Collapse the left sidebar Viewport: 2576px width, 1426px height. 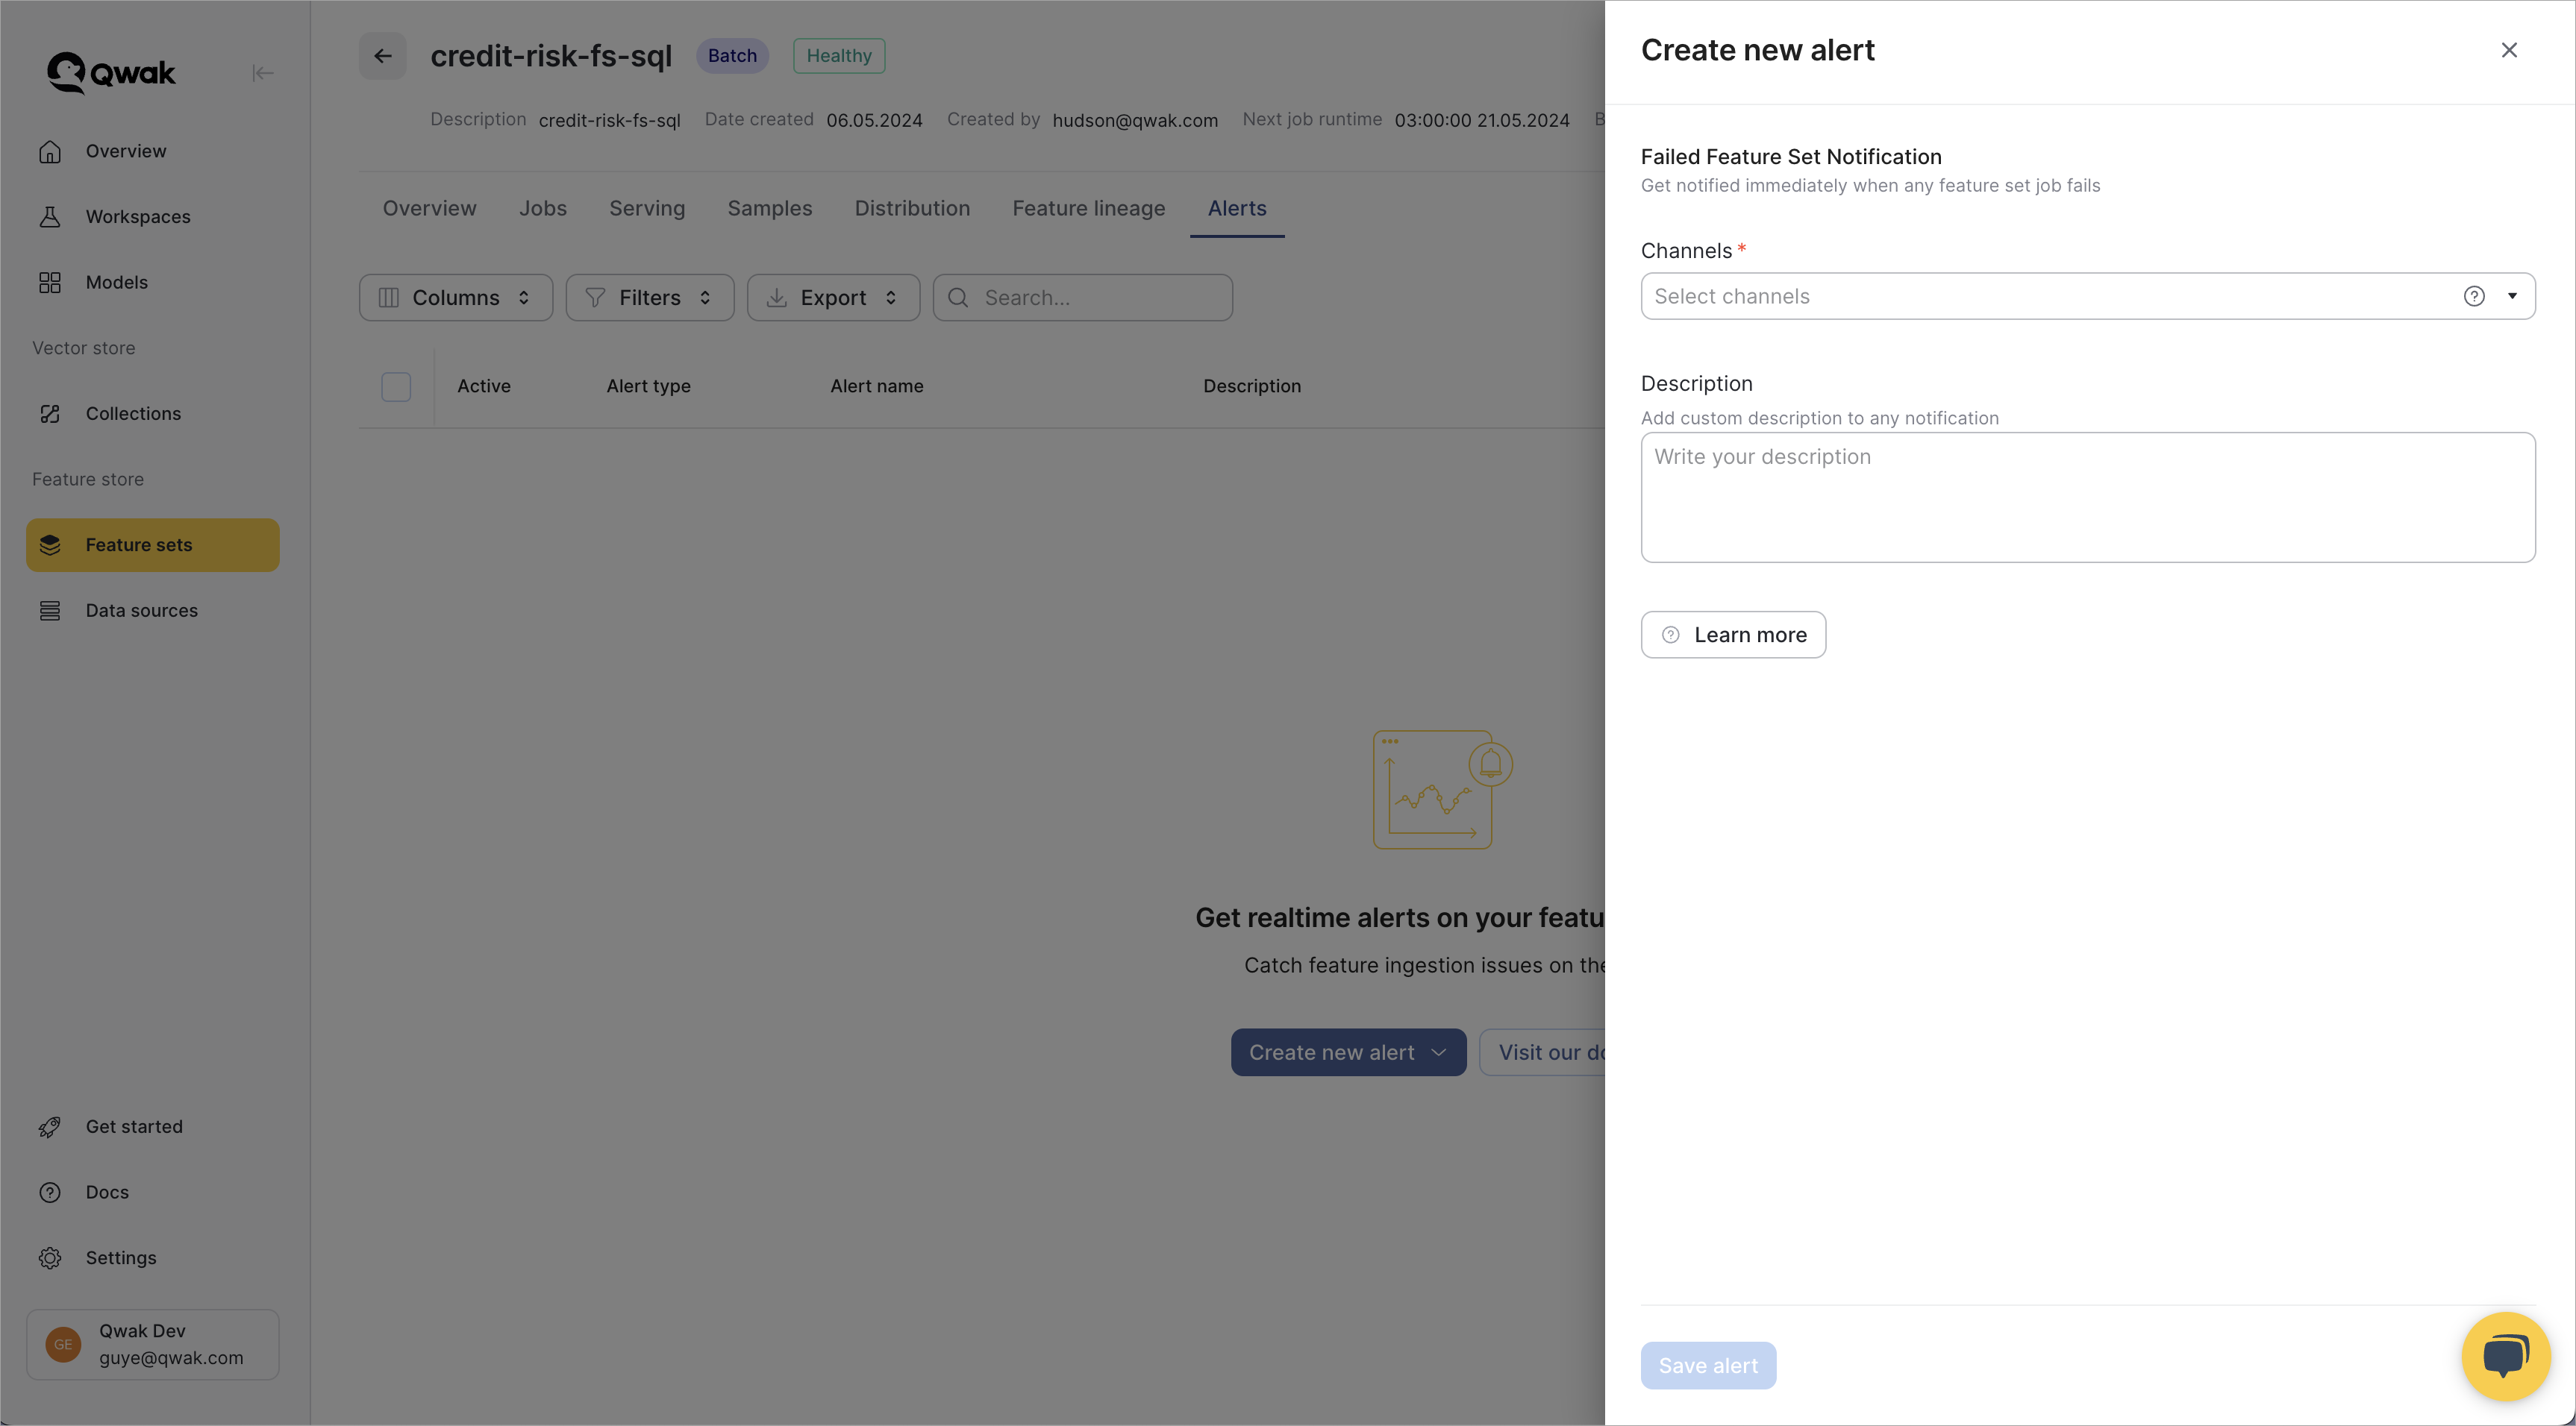263,72
